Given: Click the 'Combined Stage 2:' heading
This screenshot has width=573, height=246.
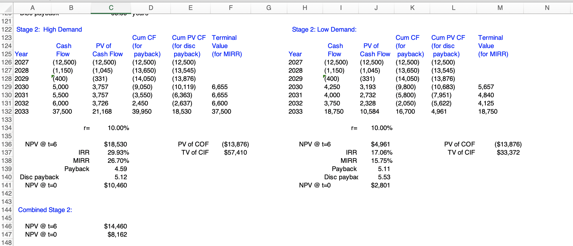Looking at the screenshot, I should pyautogui.click(x=45, y=210).
